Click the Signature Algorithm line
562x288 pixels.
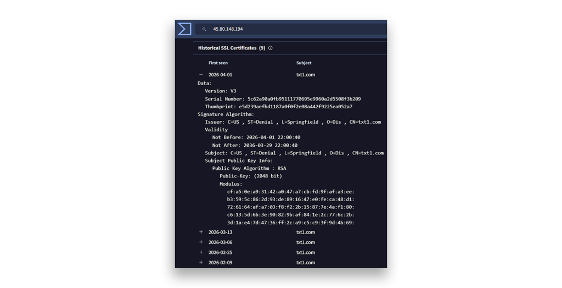click(x=226, y=114)
